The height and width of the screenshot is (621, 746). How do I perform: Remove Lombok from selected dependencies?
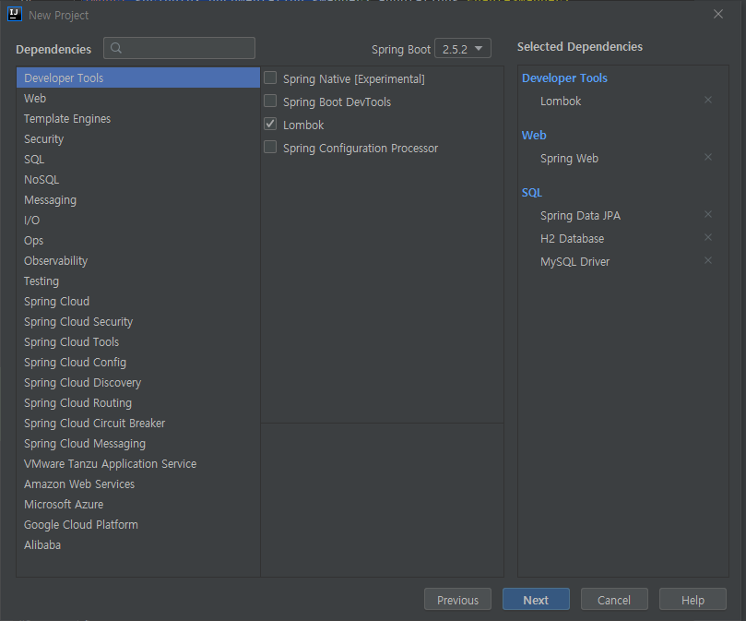pos(708,100)
